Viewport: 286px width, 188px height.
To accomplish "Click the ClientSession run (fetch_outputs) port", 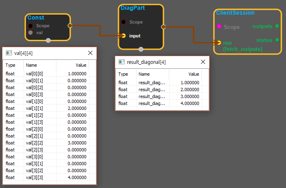I will tap(219, 43).
